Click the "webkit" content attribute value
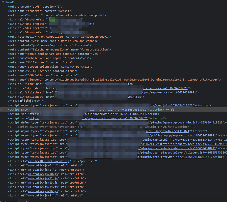The height and width of the screenshot is (202, 227). pos(64,11)
